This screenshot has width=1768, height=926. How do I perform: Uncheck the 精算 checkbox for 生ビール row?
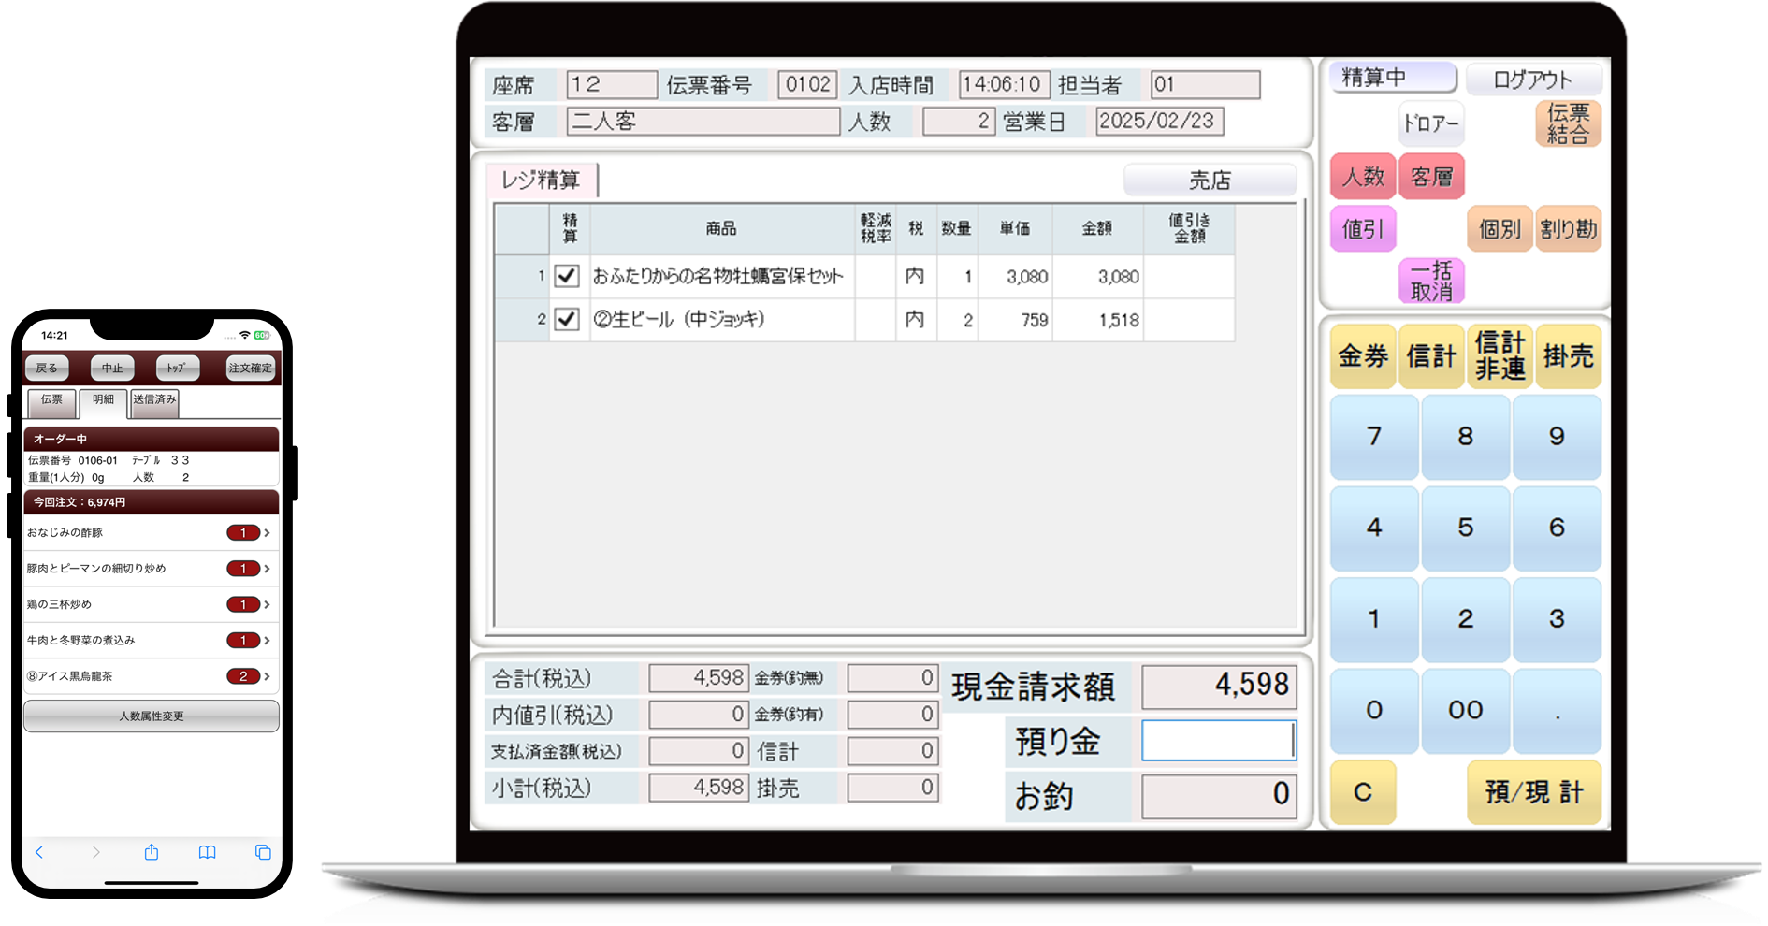[567, 320]
